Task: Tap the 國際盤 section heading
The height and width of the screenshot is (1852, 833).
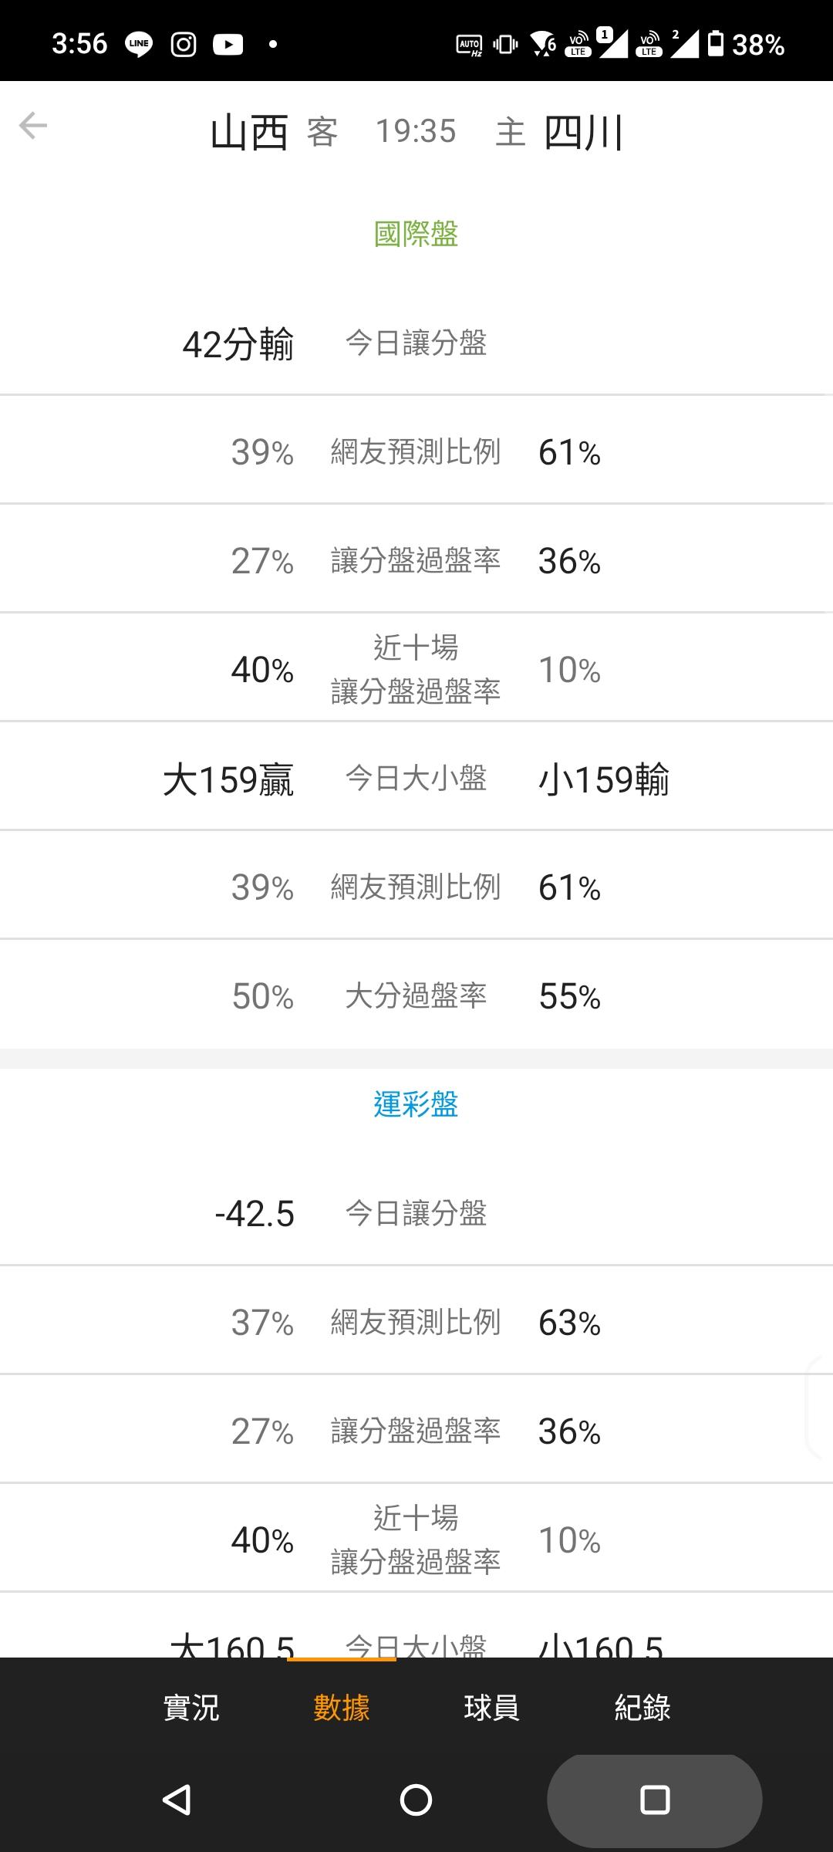Action: pos(416,233)
